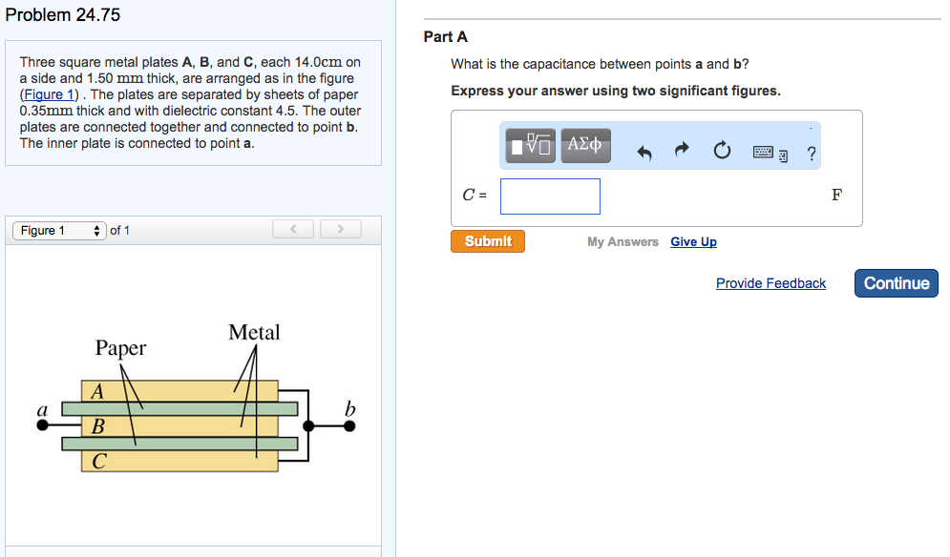The height and width of the screenshot is (557, 950).
Task: Click the capacitor plates figure image
Action: (196, 397)
